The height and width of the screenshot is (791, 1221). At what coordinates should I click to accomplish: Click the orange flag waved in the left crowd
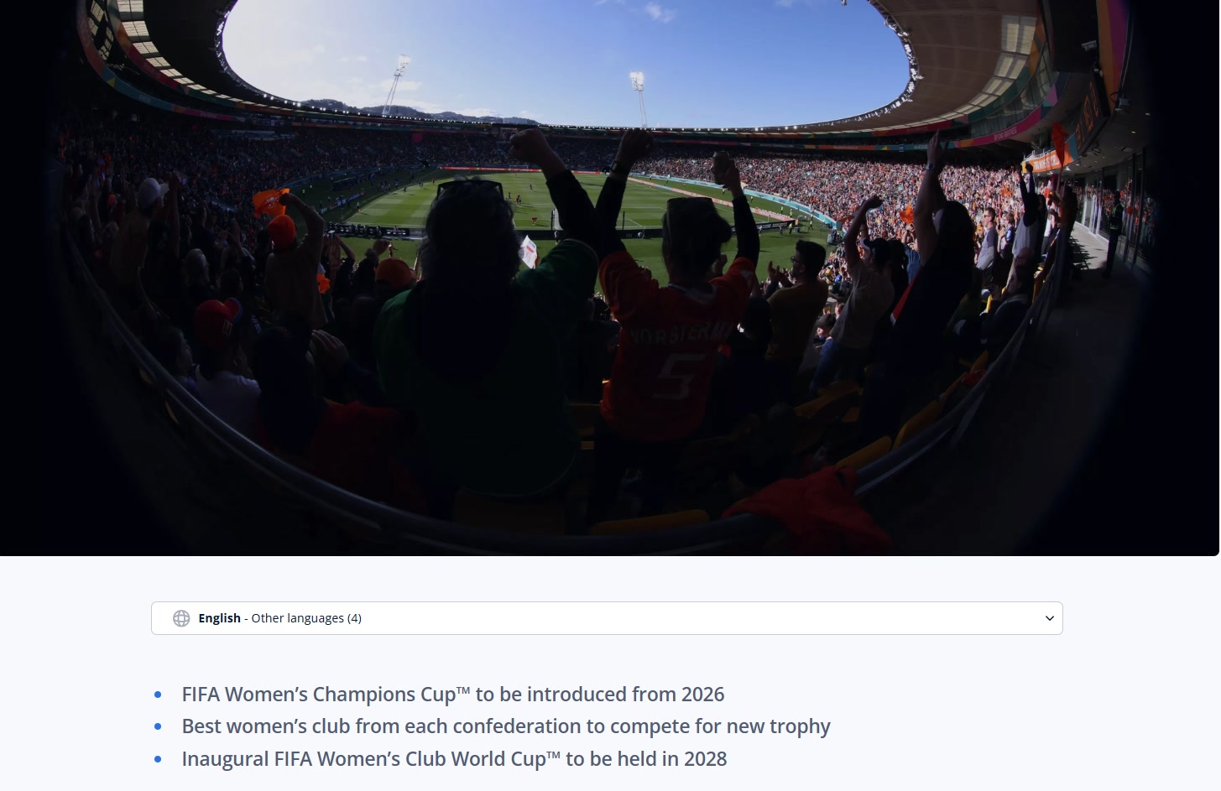[x=269, y=202]
